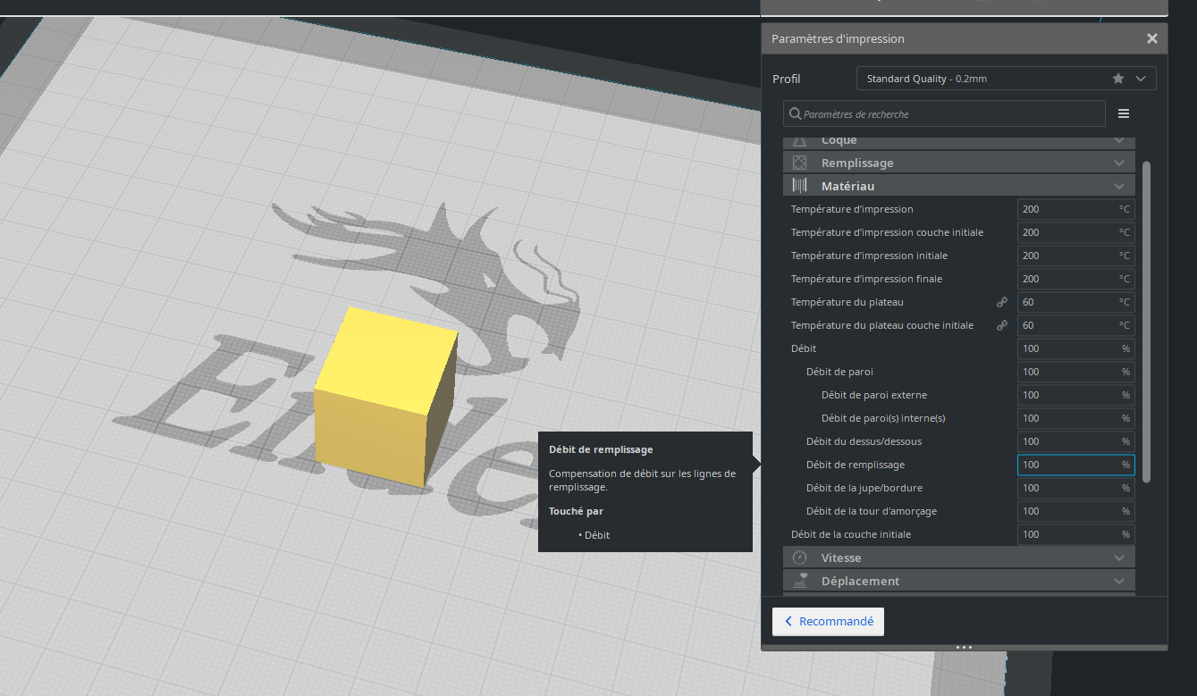Close the Paramètres d'impression panel
1197x696 pixels.
(1151, 38)
